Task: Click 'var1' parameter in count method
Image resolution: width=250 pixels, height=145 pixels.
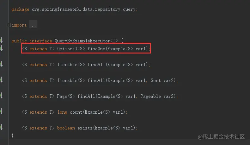Action: point(118,112)
